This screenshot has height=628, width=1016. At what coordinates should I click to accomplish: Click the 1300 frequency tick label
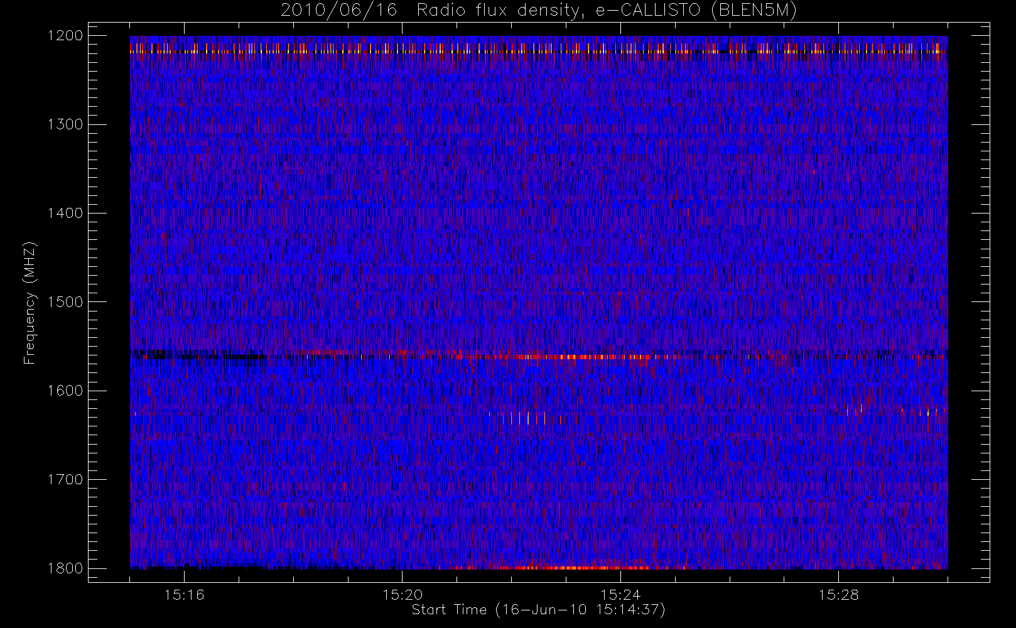[65, 124]
